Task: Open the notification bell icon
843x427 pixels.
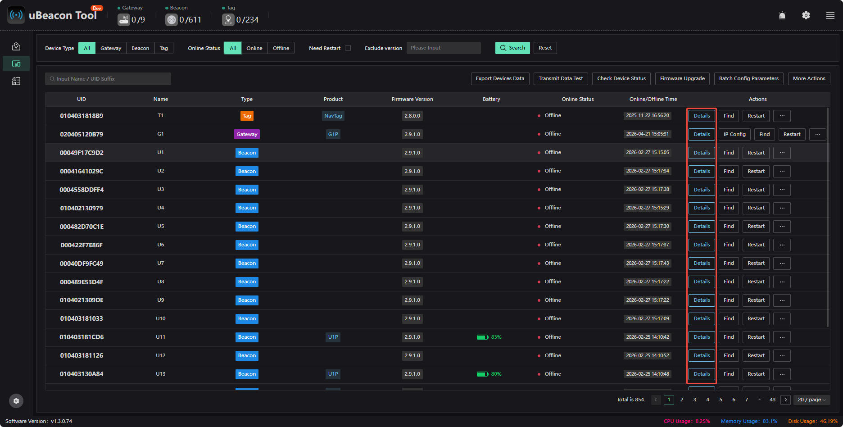Action: [782, 15]
